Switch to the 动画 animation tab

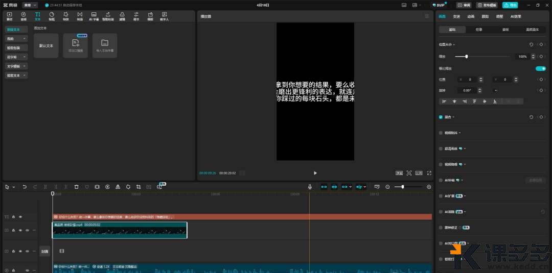[x=471, y=16]
